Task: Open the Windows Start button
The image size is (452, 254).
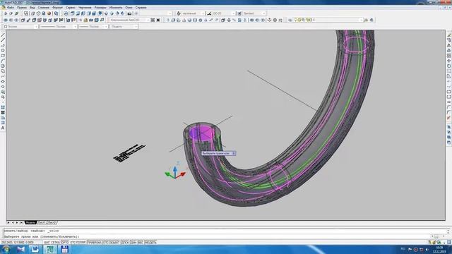Action: coord(6,249)
